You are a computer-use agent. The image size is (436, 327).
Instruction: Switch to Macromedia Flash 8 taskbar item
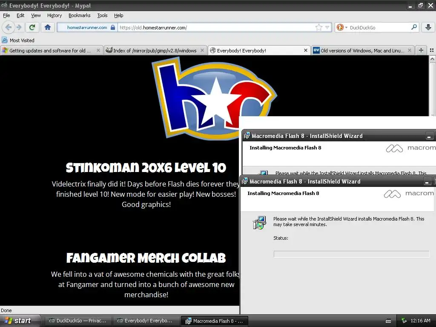coord(214,321)
